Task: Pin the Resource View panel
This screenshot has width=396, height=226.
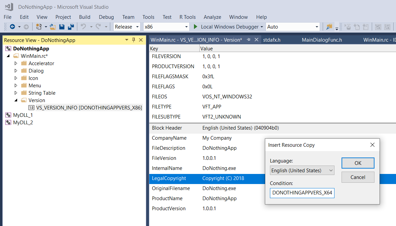Action: (133, 40)
